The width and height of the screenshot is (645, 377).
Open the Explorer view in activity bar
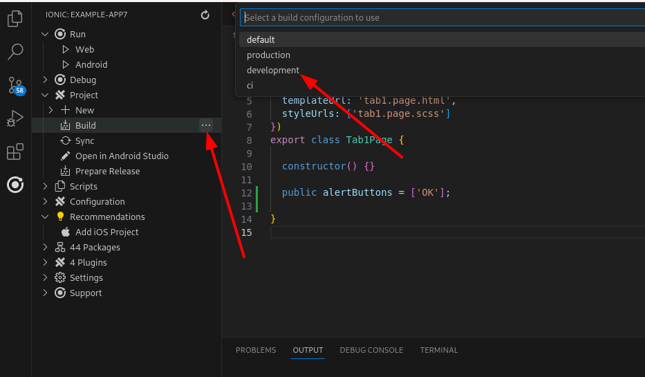(15, 19)
